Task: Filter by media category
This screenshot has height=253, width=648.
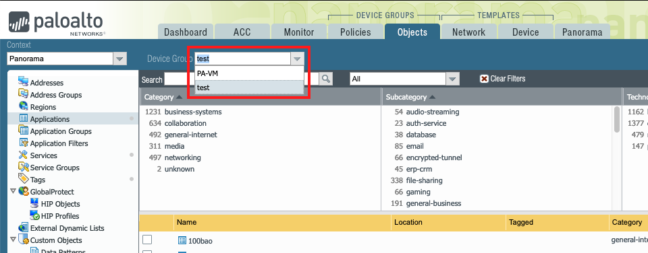Action: [x=174, y=146]
